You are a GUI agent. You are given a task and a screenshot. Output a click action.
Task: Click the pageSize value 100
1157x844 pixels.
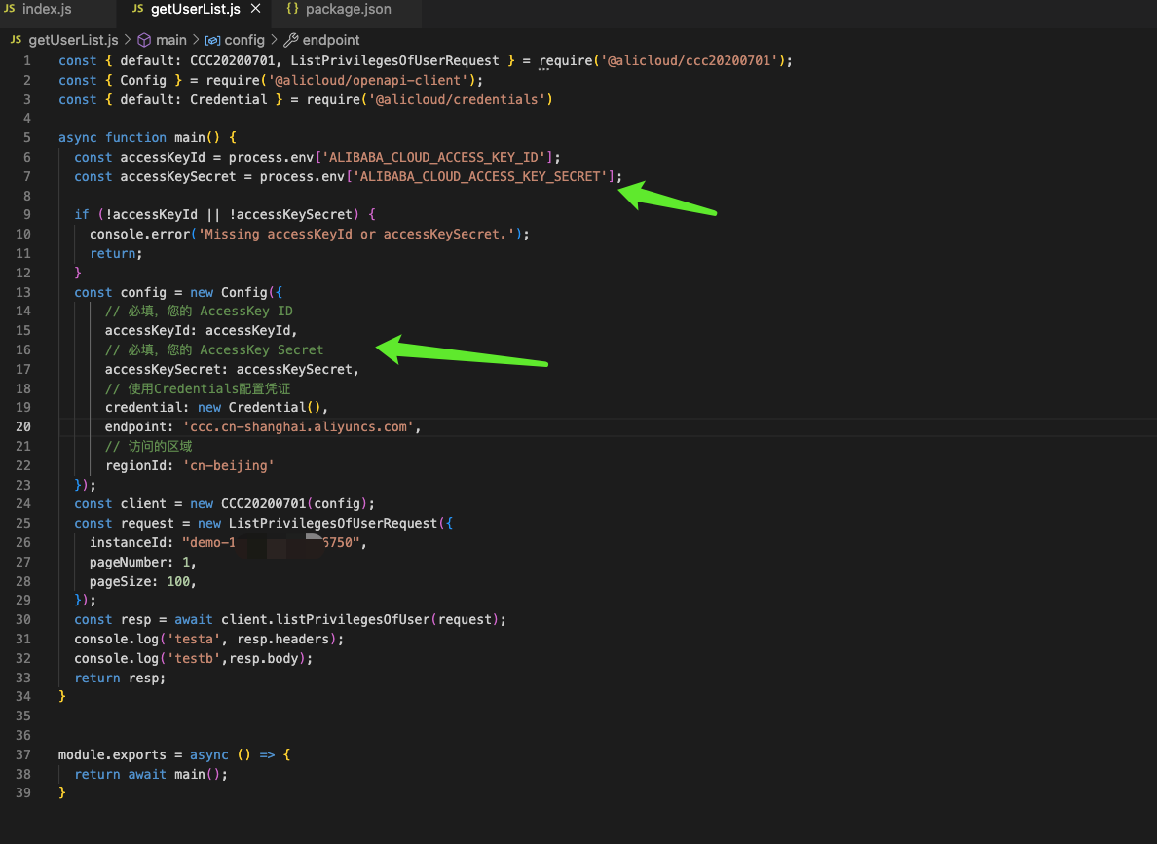(178, 581)
